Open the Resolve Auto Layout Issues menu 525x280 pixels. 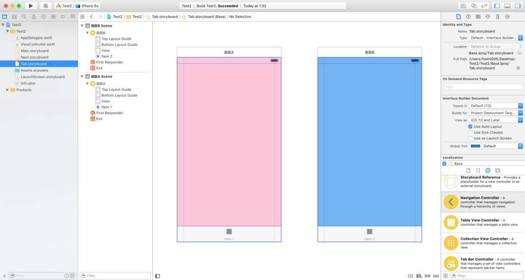coord(436,276)
